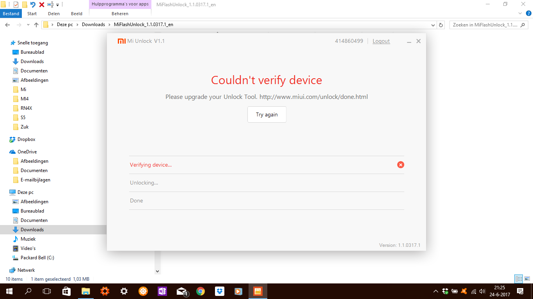
Task: Select OneDrive in navigation pane
Action: coord(23,152)
